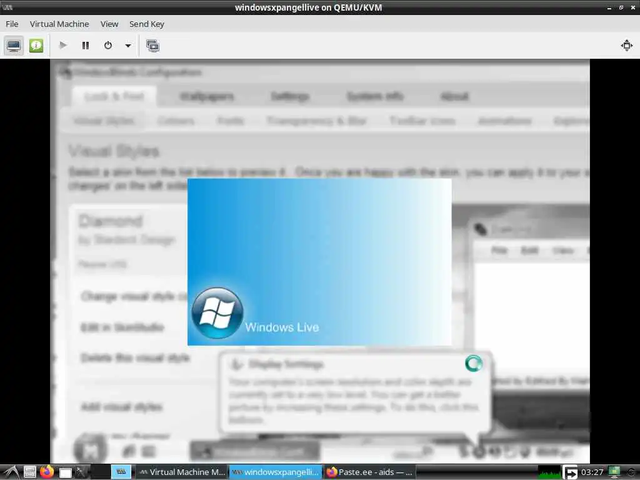Open the File menu
640x480 pixels.
(12, 24)
